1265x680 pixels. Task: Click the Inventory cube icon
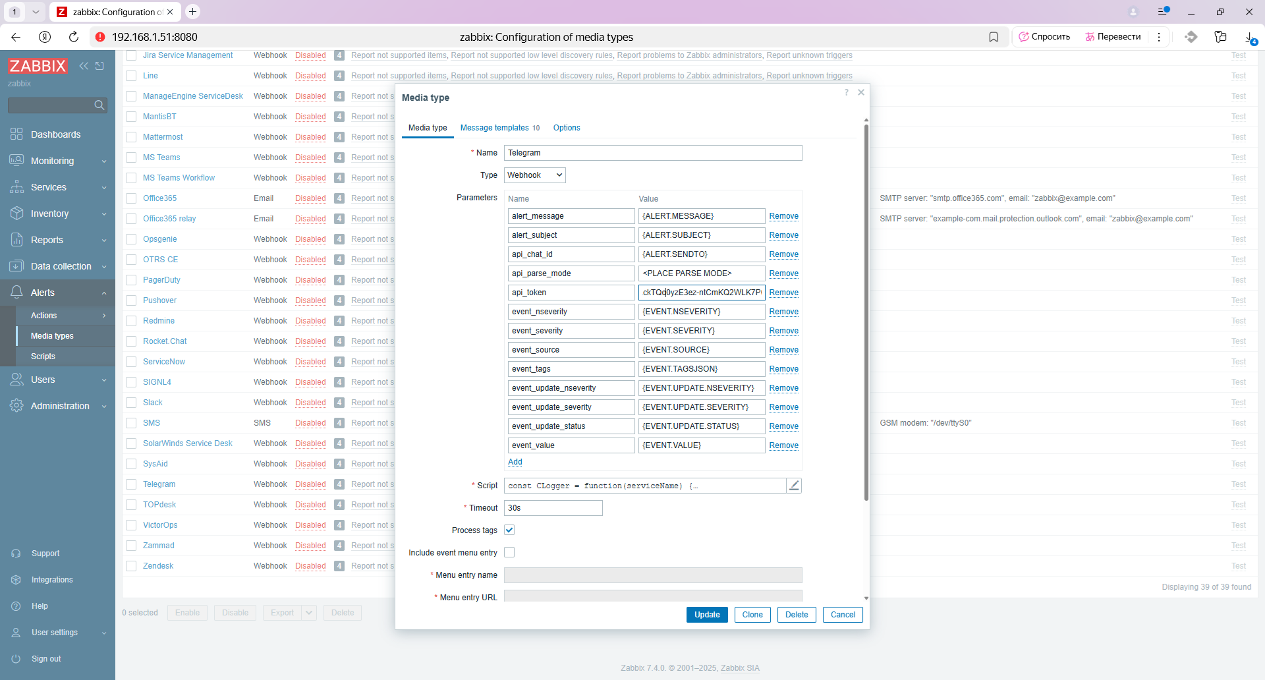(x=16, y=213)
